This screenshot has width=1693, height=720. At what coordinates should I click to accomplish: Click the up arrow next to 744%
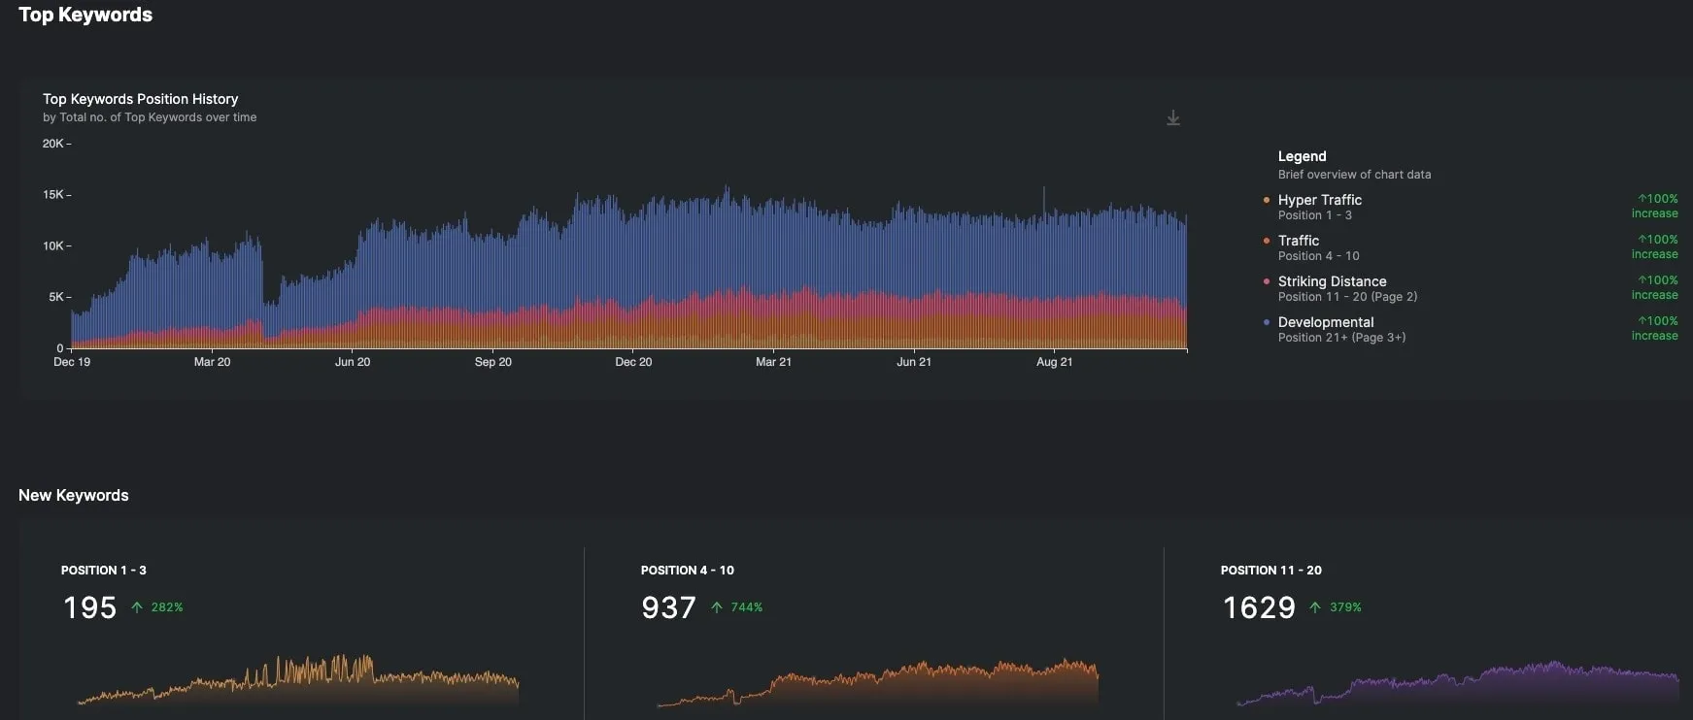pos(717,607)
